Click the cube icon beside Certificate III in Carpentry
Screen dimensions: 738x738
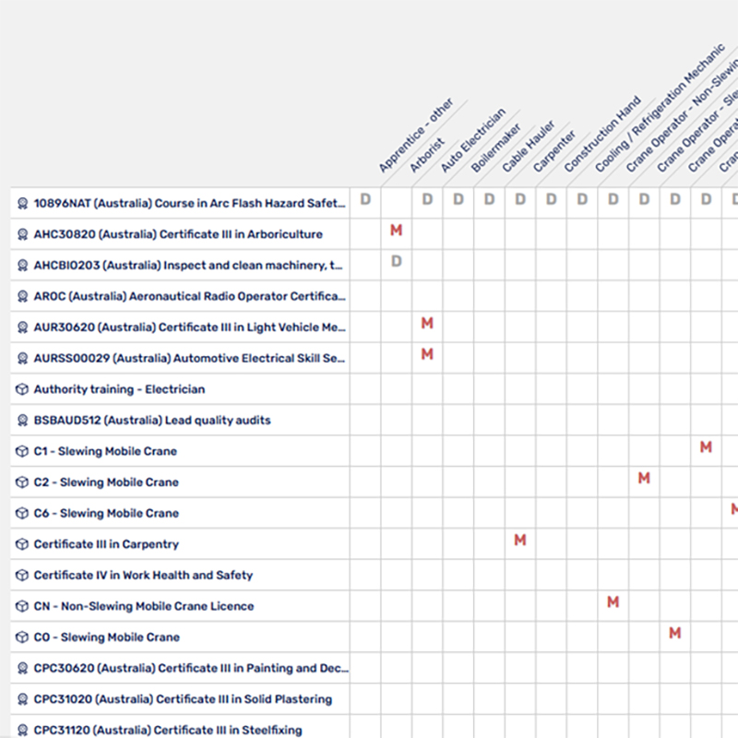pyautogui.click(x=22, y=544)
